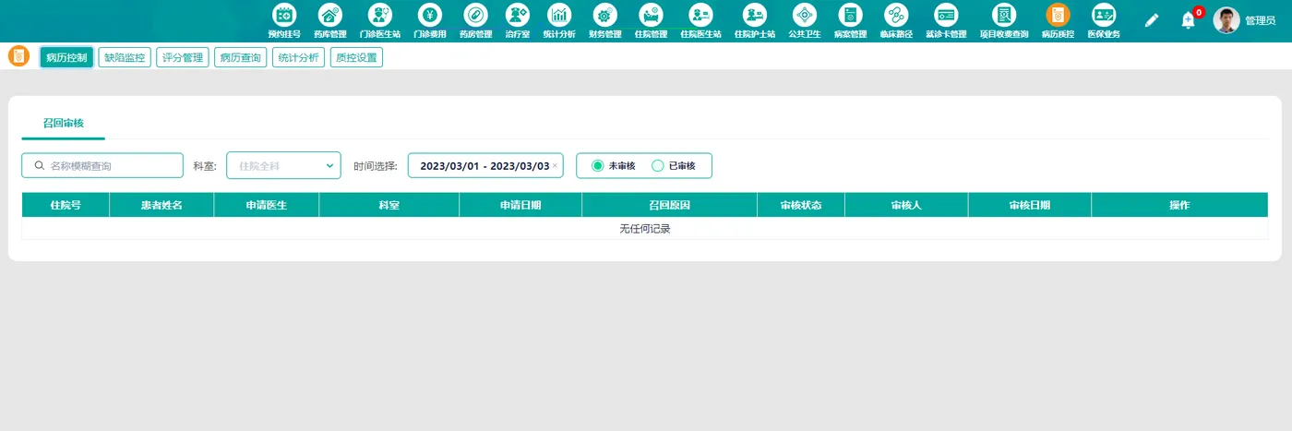Click the 审核日期 column header
The image size is (1292, 431).
[x=1030, y=205]
